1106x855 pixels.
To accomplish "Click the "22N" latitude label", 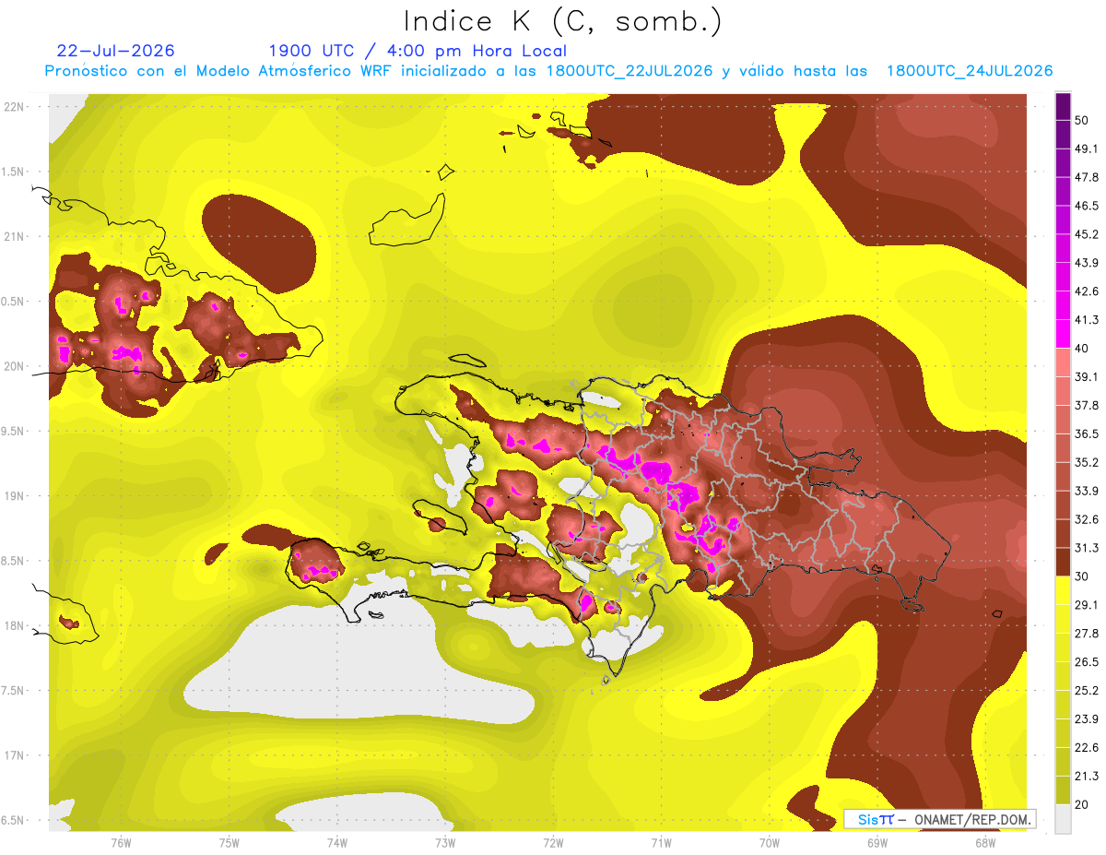I will click(16, 107).
